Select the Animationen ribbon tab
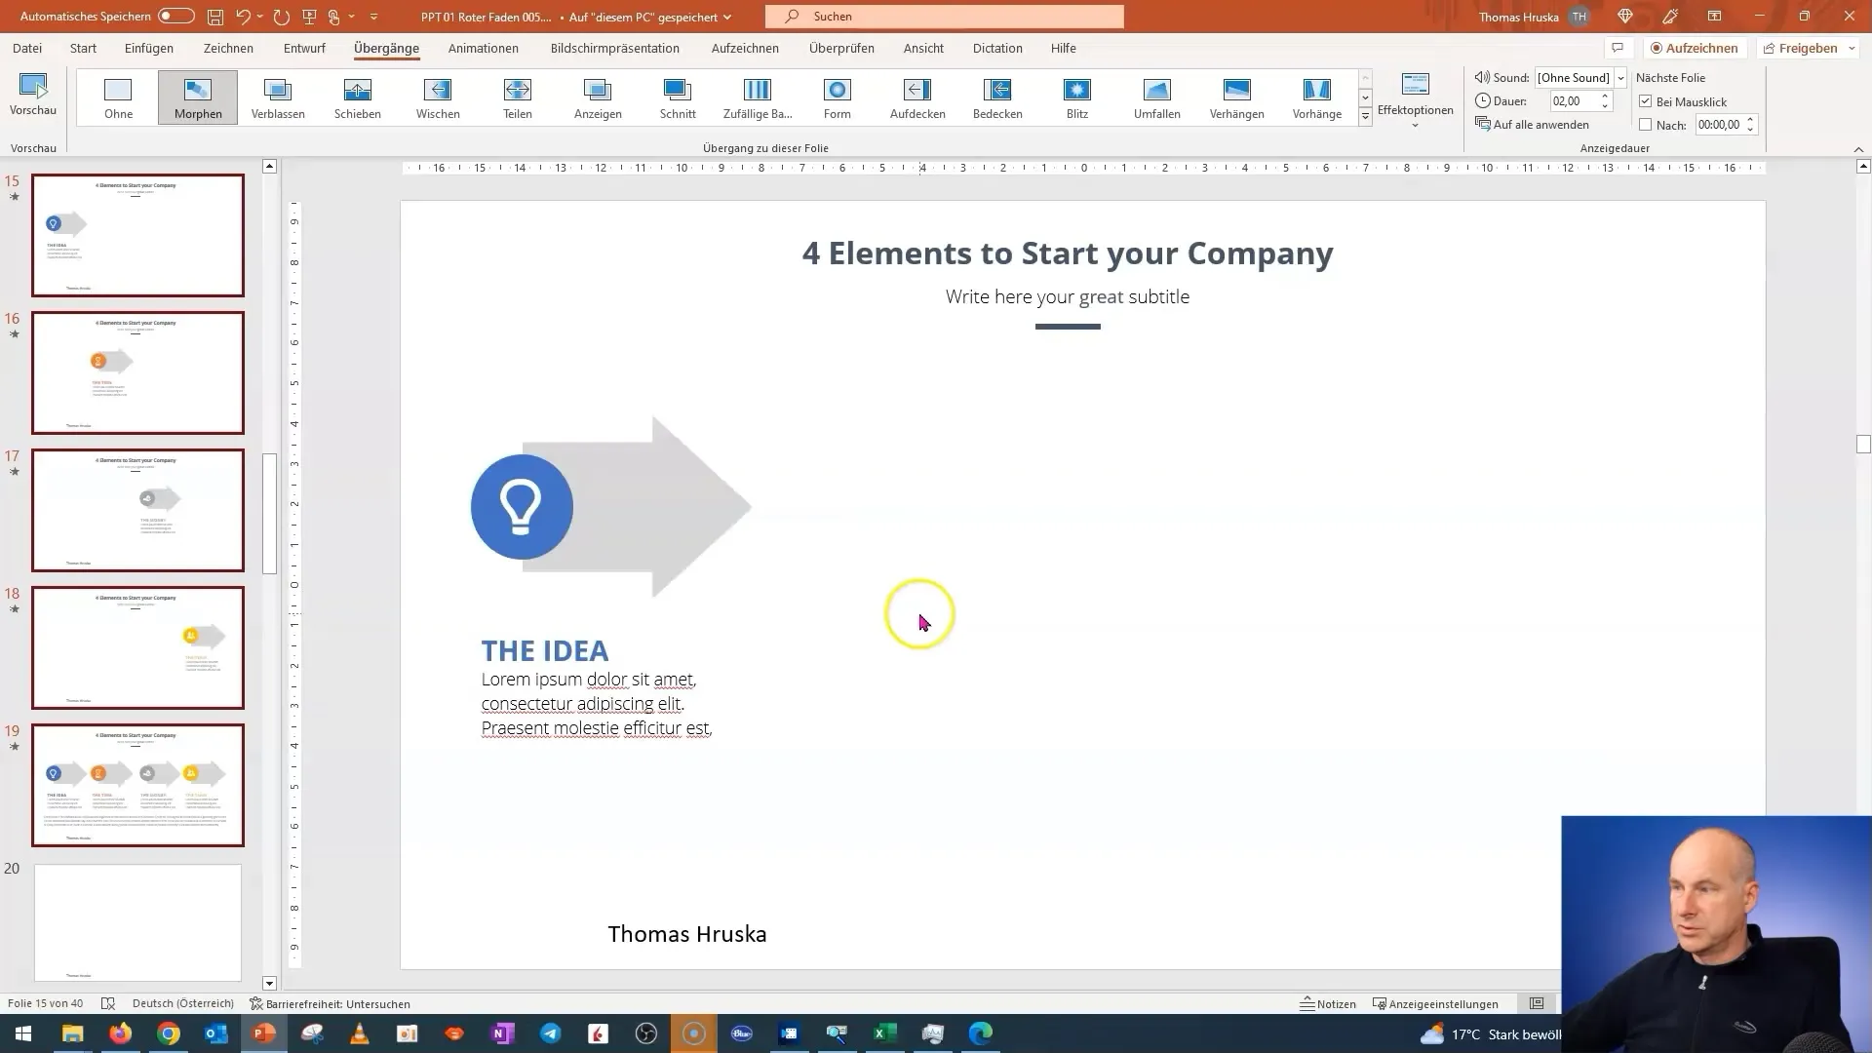 (485, 48)
